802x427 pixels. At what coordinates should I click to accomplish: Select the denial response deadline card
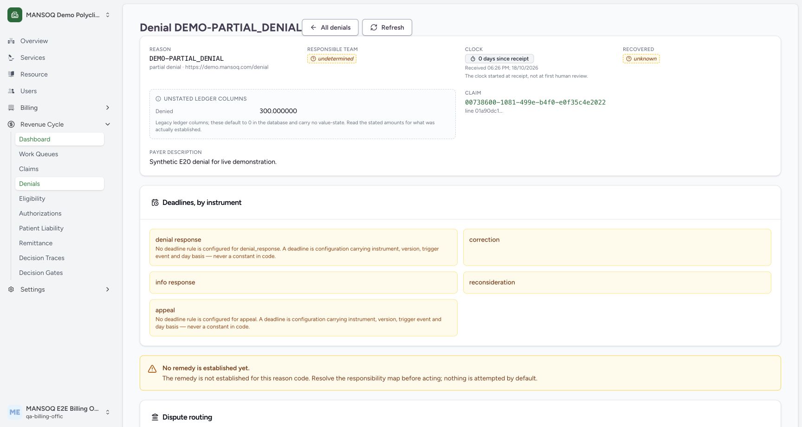[303, 247]
